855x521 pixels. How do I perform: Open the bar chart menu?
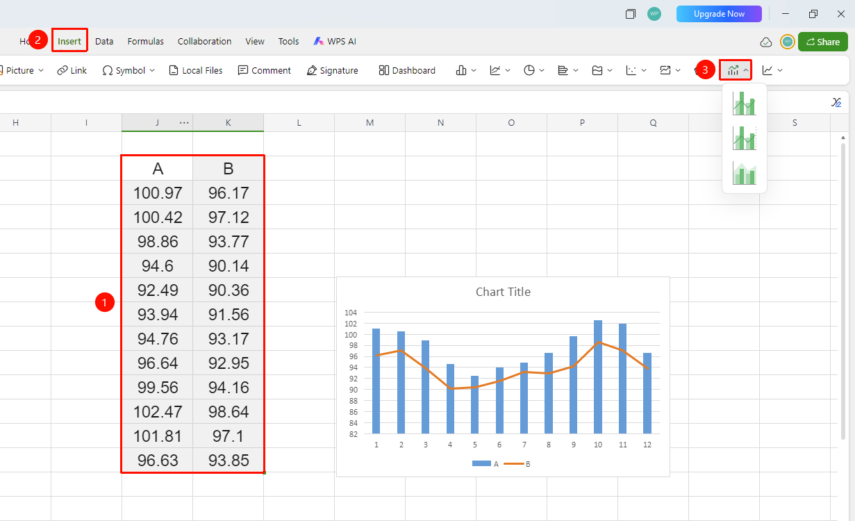tap(568, 70)
